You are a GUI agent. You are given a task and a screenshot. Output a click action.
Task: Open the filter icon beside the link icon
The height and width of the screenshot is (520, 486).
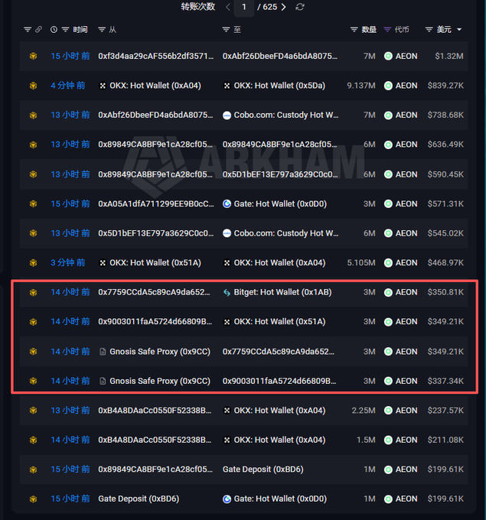(x=28, y=30)
